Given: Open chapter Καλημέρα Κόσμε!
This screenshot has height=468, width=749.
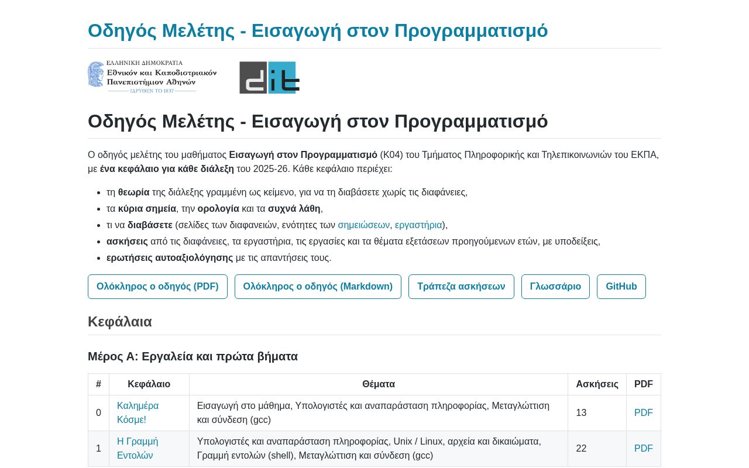Looking at the screenshot, I should pyautogui.click(x=138, y=412).
